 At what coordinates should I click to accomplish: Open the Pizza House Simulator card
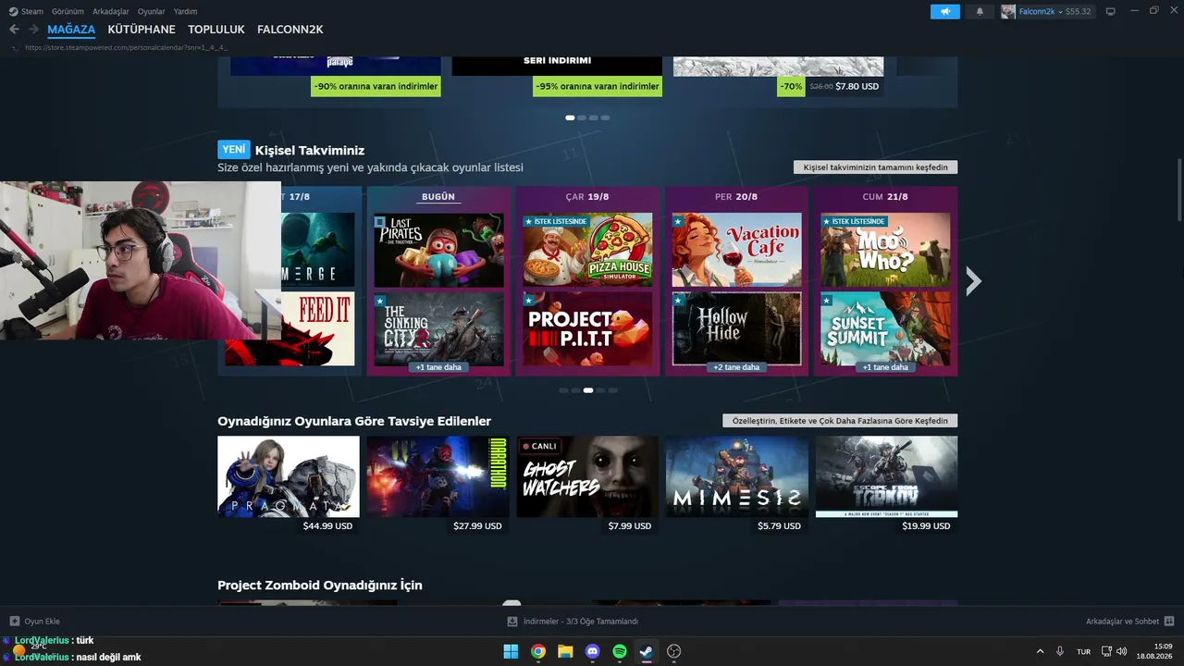pos(587,250)
